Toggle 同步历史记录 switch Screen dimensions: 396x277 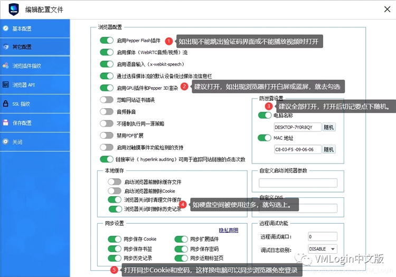[x=115, y=258]
